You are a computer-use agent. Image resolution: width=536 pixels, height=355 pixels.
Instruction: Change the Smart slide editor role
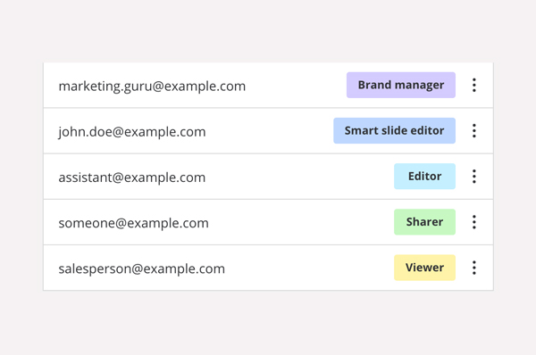[x=395, y=131]
